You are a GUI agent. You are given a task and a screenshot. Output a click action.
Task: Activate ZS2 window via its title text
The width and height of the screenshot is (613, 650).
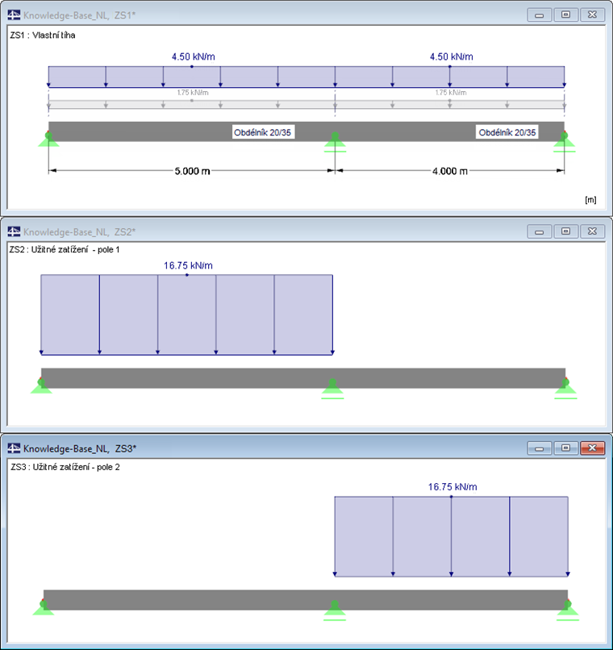[79, 231]
